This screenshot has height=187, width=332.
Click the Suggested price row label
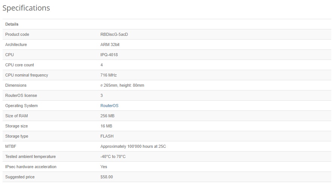tap(20, 177)
